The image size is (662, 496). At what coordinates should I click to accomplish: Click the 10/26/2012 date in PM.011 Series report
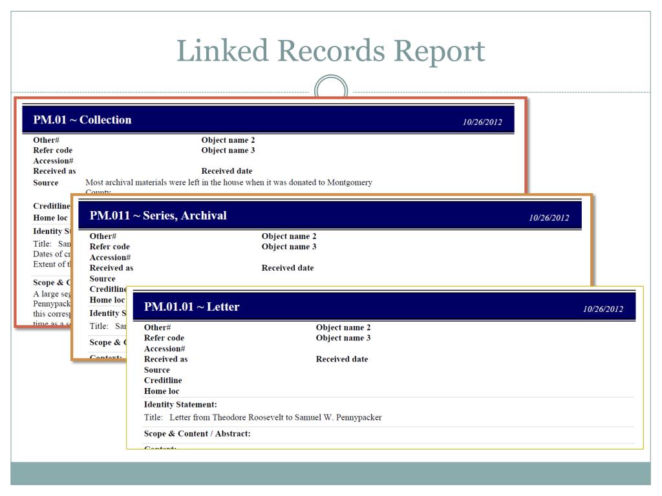(549, 218)
